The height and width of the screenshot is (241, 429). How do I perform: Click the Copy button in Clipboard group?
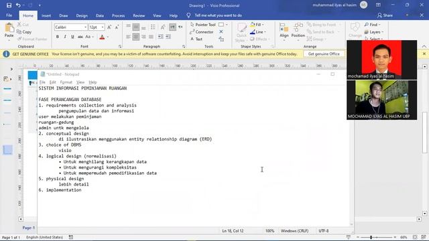pyautogui.click(x=24, y=32)
